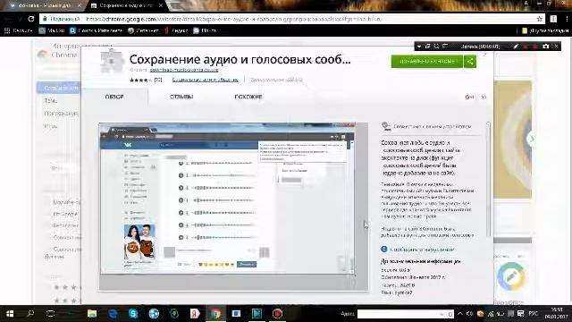Open Skype from the taskbar
Image resolution: width=572 pixels, height=322 pixels.
133,314
